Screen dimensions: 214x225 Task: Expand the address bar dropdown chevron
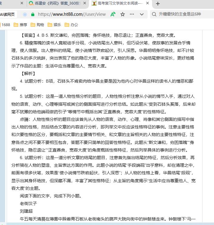tap(142, 14)
